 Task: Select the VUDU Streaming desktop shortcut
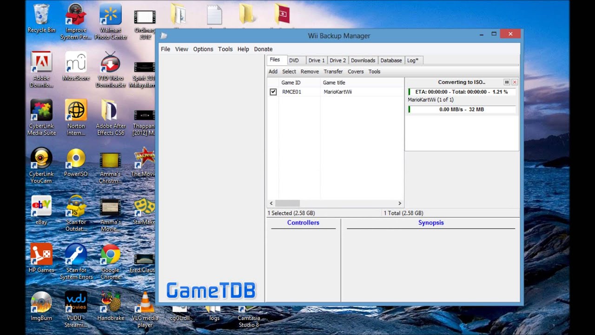pyautogui.click(x=76, y=309)
